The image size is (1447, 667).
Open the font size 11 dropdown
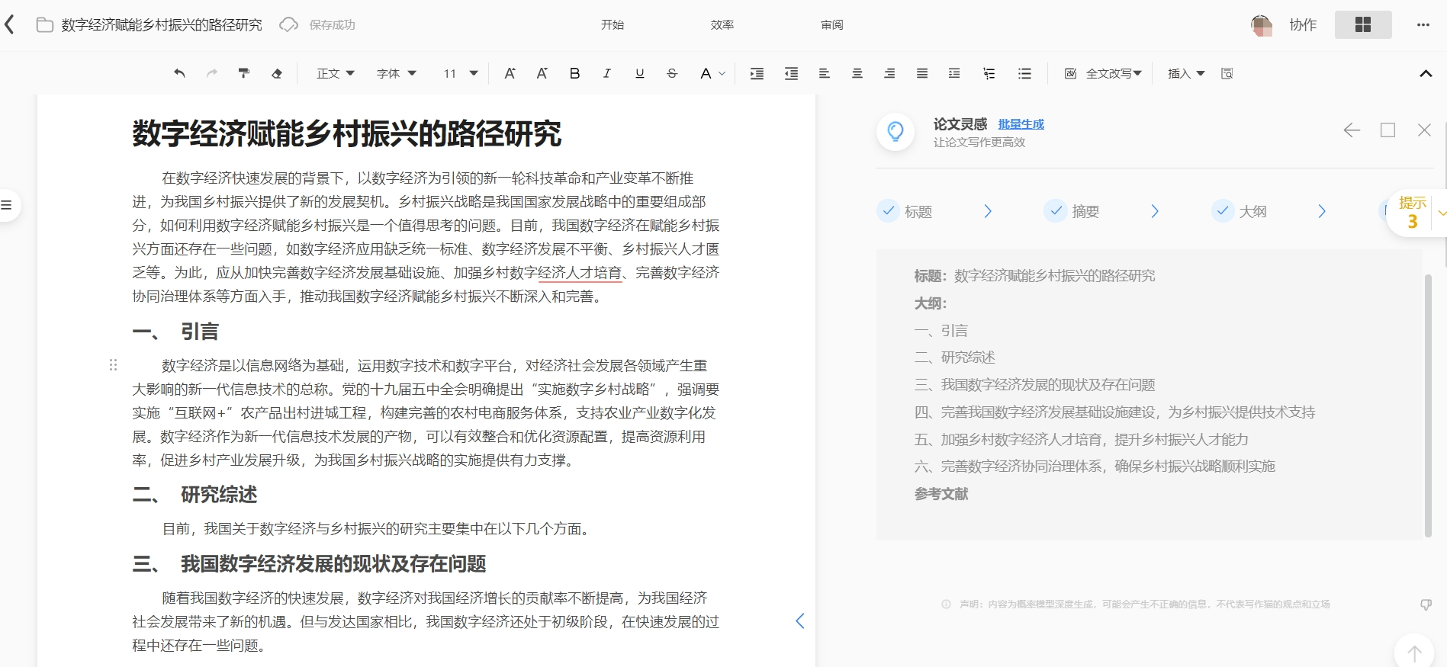[x=461, y=73]
